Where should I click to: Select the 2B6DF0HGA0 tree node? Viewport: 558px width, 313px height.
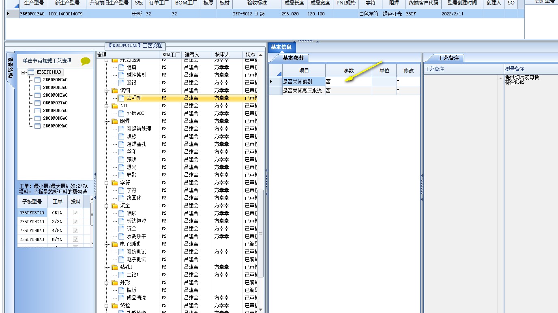click(x=55, y=118)
